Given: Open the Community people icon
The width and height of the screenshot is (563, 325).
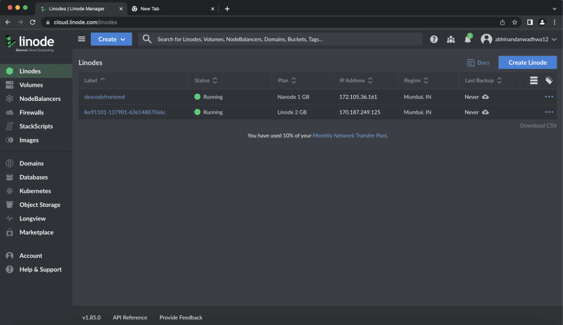Looking at the screenshot, I should pyautogui.click(x=450, y=40).
